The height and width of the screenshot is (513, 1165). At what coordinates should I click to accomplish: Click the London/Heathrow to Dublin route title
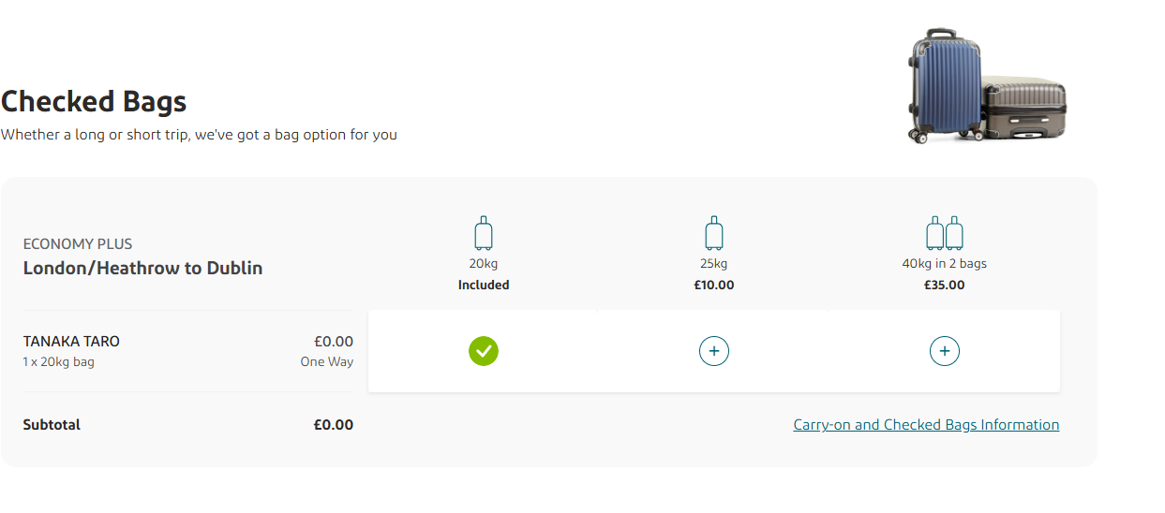(x=142, y=268)
